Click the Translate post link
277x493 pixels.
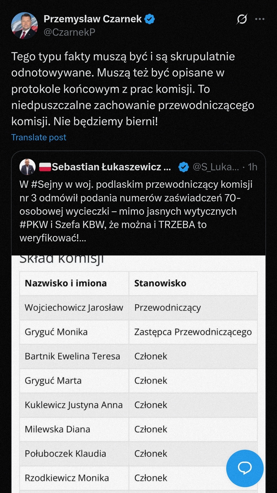point(39,137)
